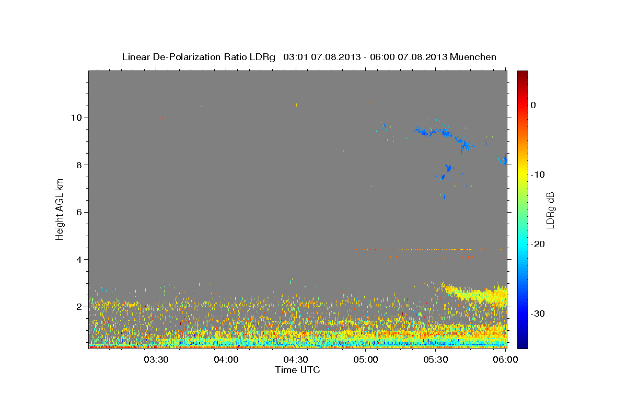Click the 05:00 time tick label
This screenshot has height=418, width=627.
coord(366,359)
